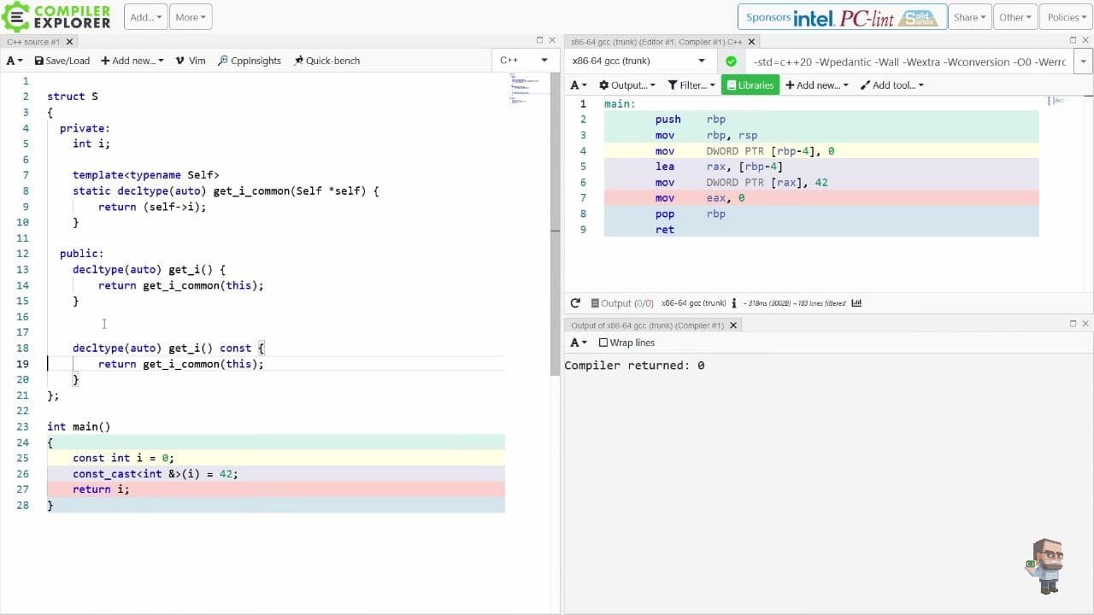Open the Add tool... menu
This screenshot has width=1094, height=615.
892,85
